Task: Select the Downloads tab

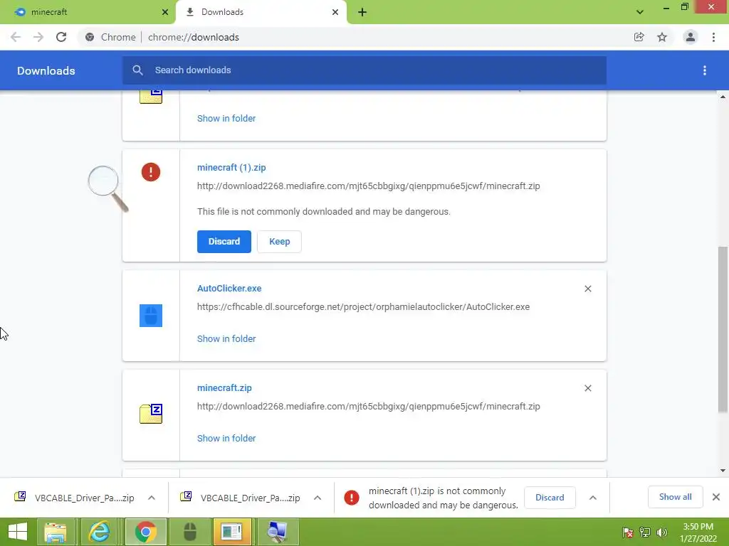Action: 262,12
